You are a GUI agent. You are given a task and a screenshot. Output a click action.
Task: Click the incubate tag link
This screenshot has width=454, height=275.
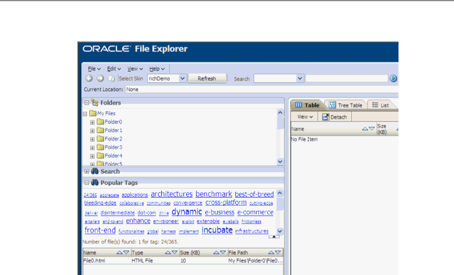click(x=217, y=230)
